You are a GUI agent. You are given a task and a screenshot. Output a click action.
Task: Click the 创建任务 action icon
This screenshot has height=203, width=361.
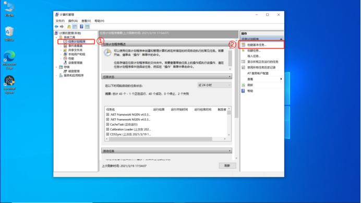pyautogui.click(x=243, y=51)
